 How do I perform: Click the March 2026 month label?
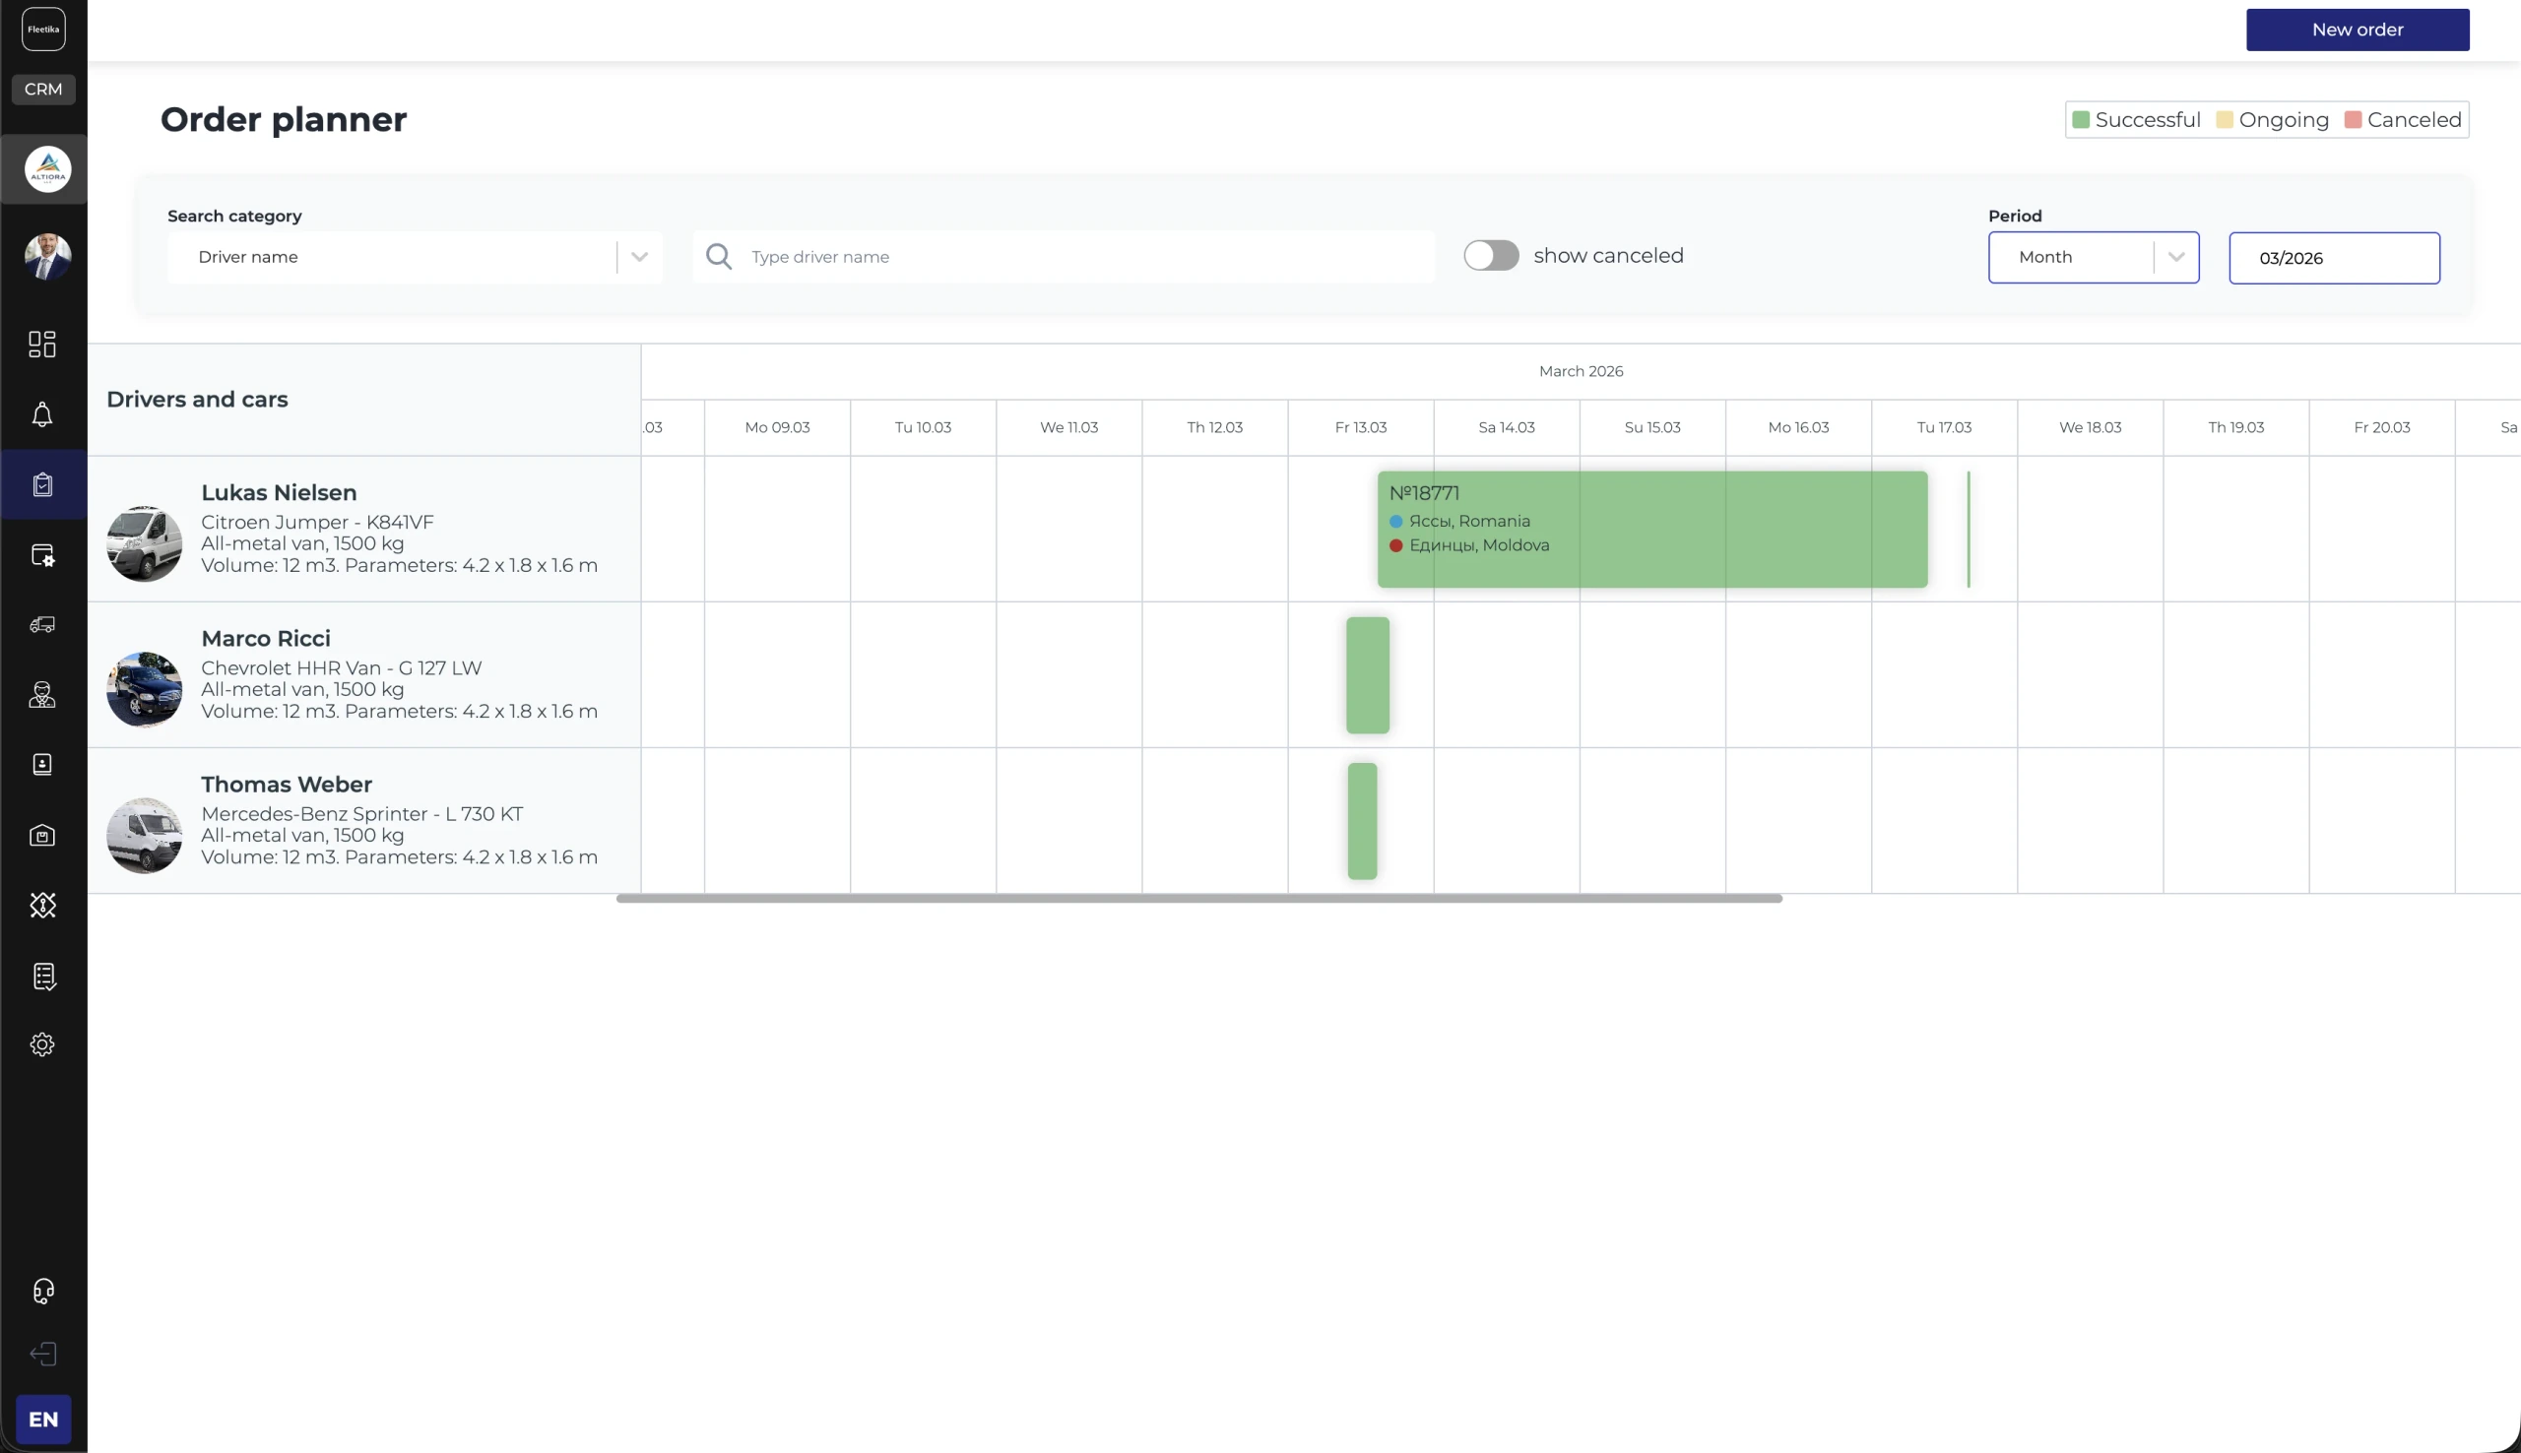(x=1581, y=371)
